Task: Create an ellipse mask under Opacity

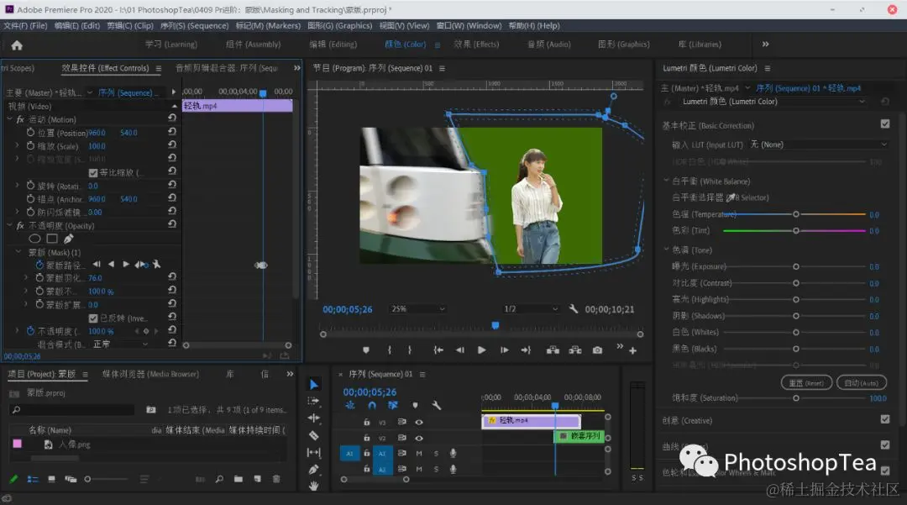Action: [x=35, y=239]
